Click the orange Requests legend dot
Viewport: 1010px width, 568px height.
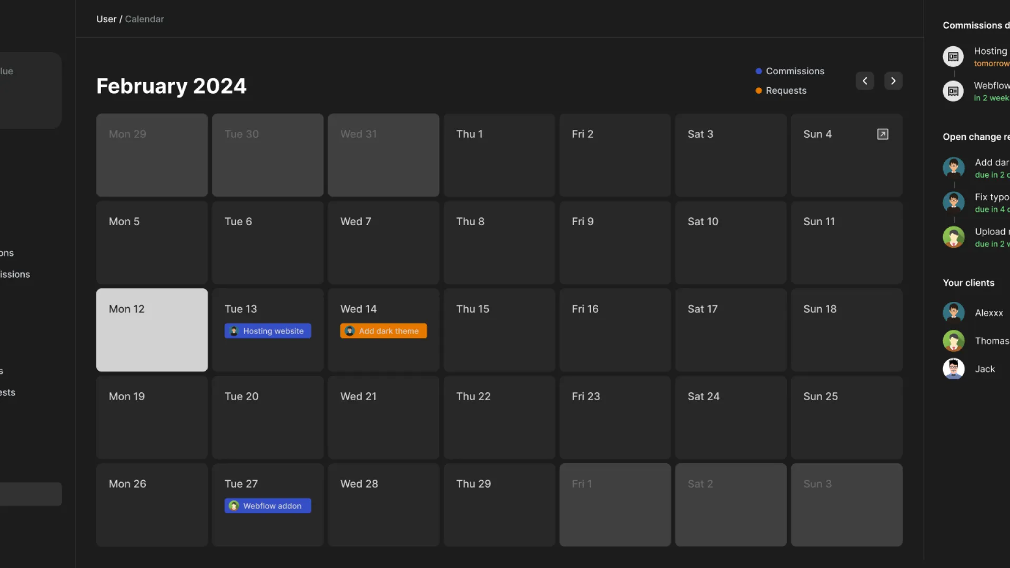[759, 90]
